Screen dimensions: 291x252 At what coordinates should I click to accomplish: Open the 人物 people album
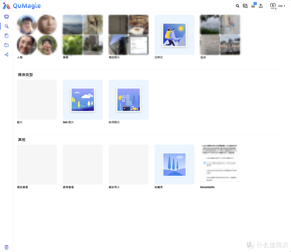pos(37,35)
